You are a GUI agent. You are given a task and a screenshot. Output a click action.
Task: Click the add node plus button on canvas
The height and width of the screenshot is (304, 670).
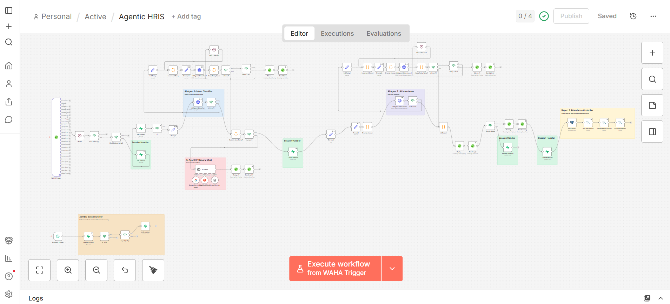pyautogui.click(x=652, y=53)
